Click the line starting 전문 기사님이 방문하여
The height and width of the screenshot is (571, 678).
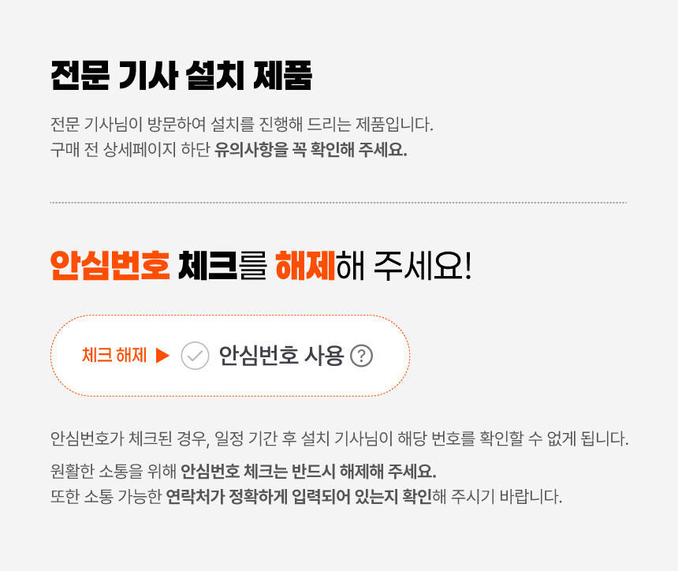coord(242,124)
